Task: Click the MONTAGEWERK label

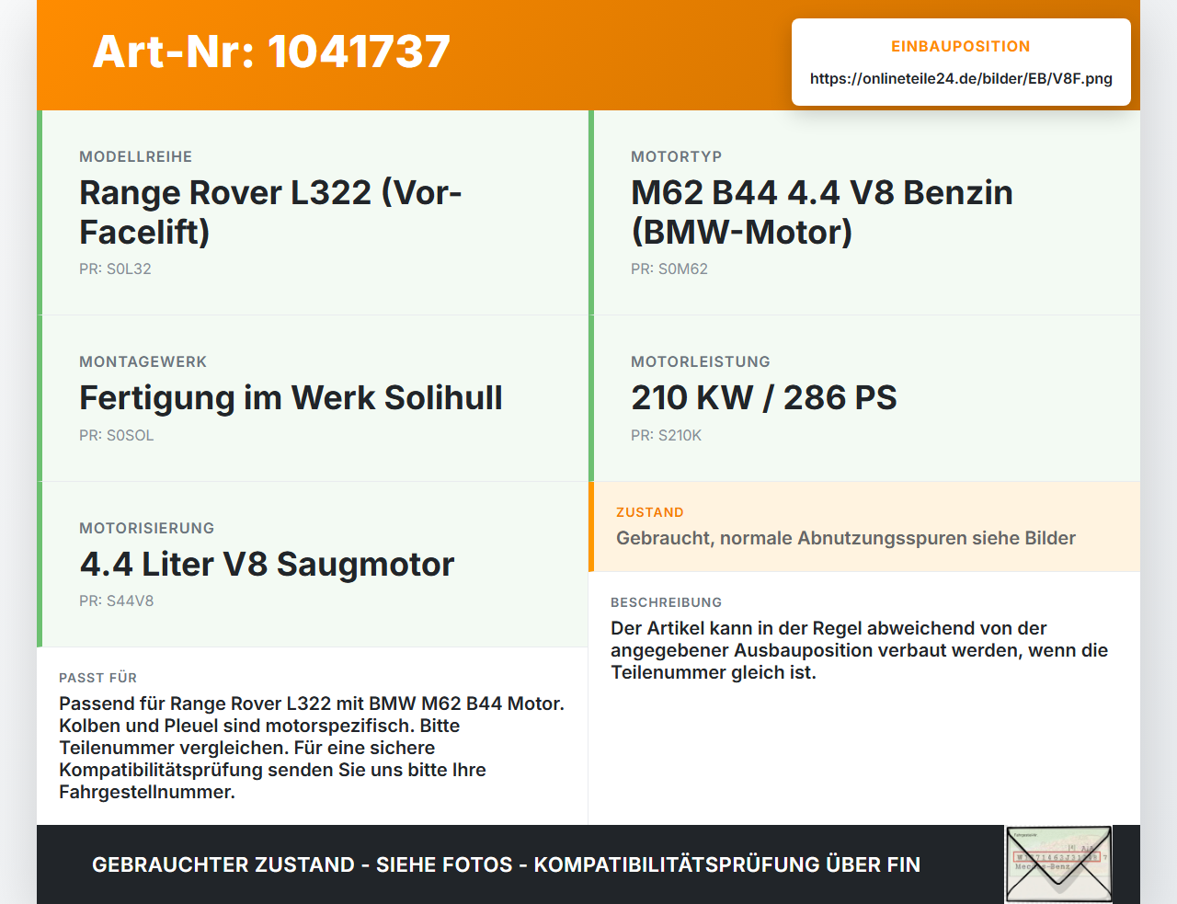Action: [143, 361]
